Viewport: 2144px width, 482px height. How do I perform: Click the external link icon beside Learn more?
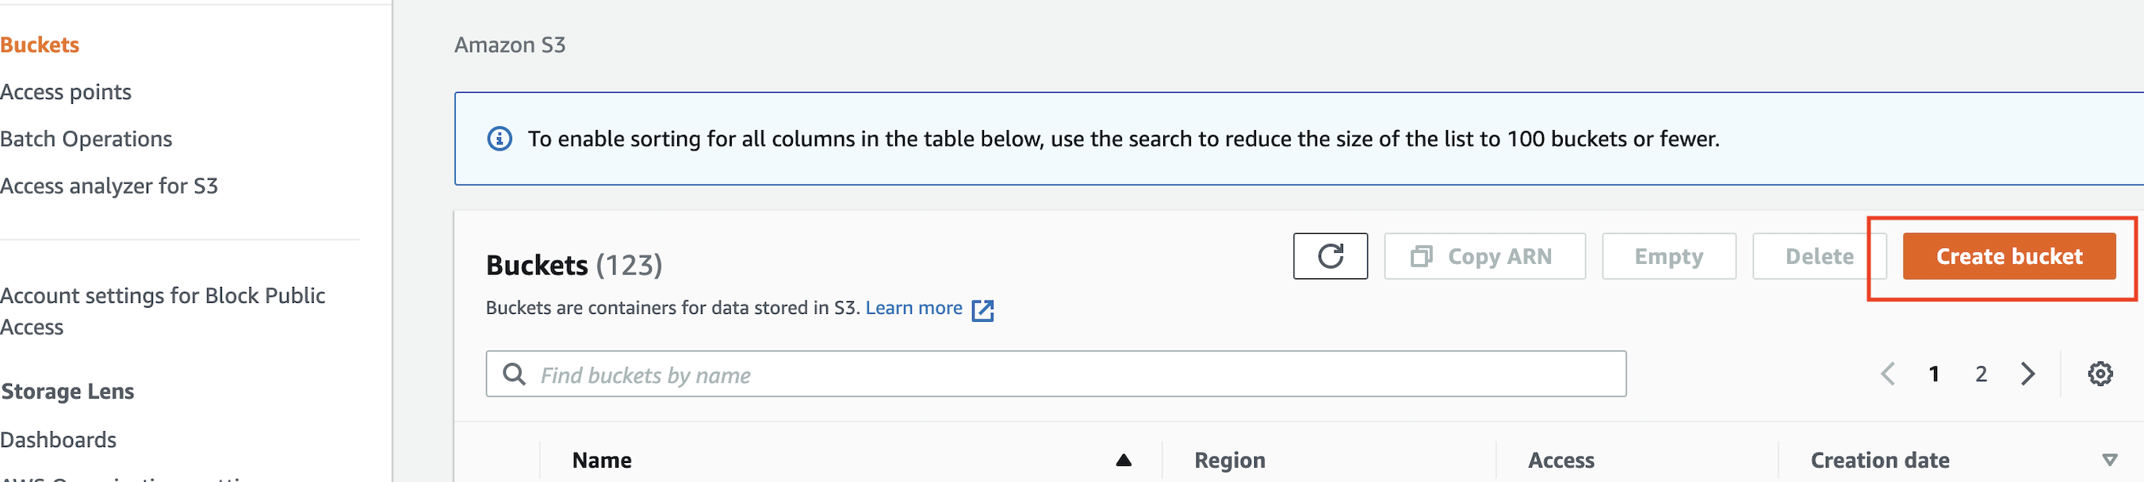[x=983, y=310]
